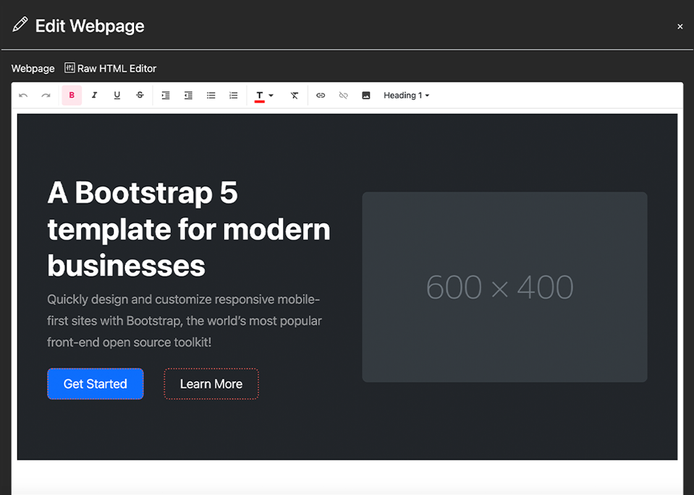The height and width of the screenshot is (495, 694).
Task: Apply red text color with T icon
Action: click(x=260, y=96)
